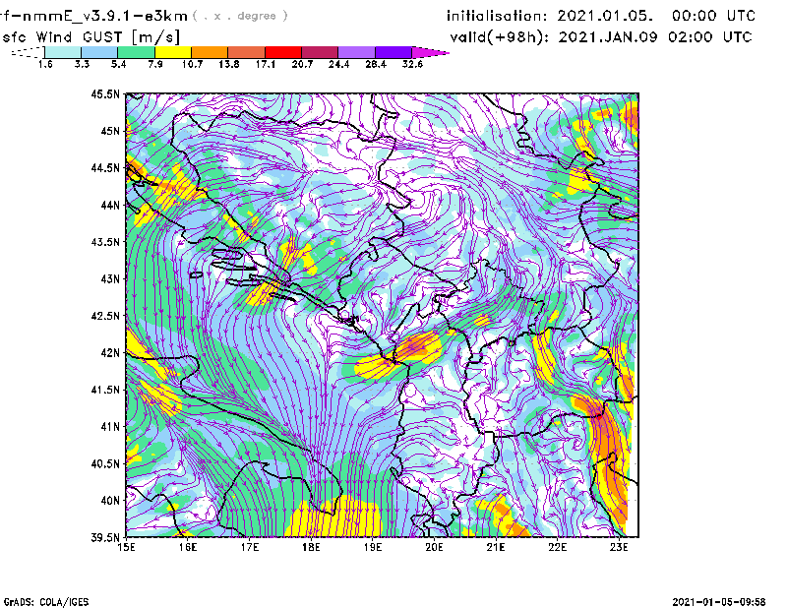
Task: Click the 40N latitude label
Action: pos(110,501)
